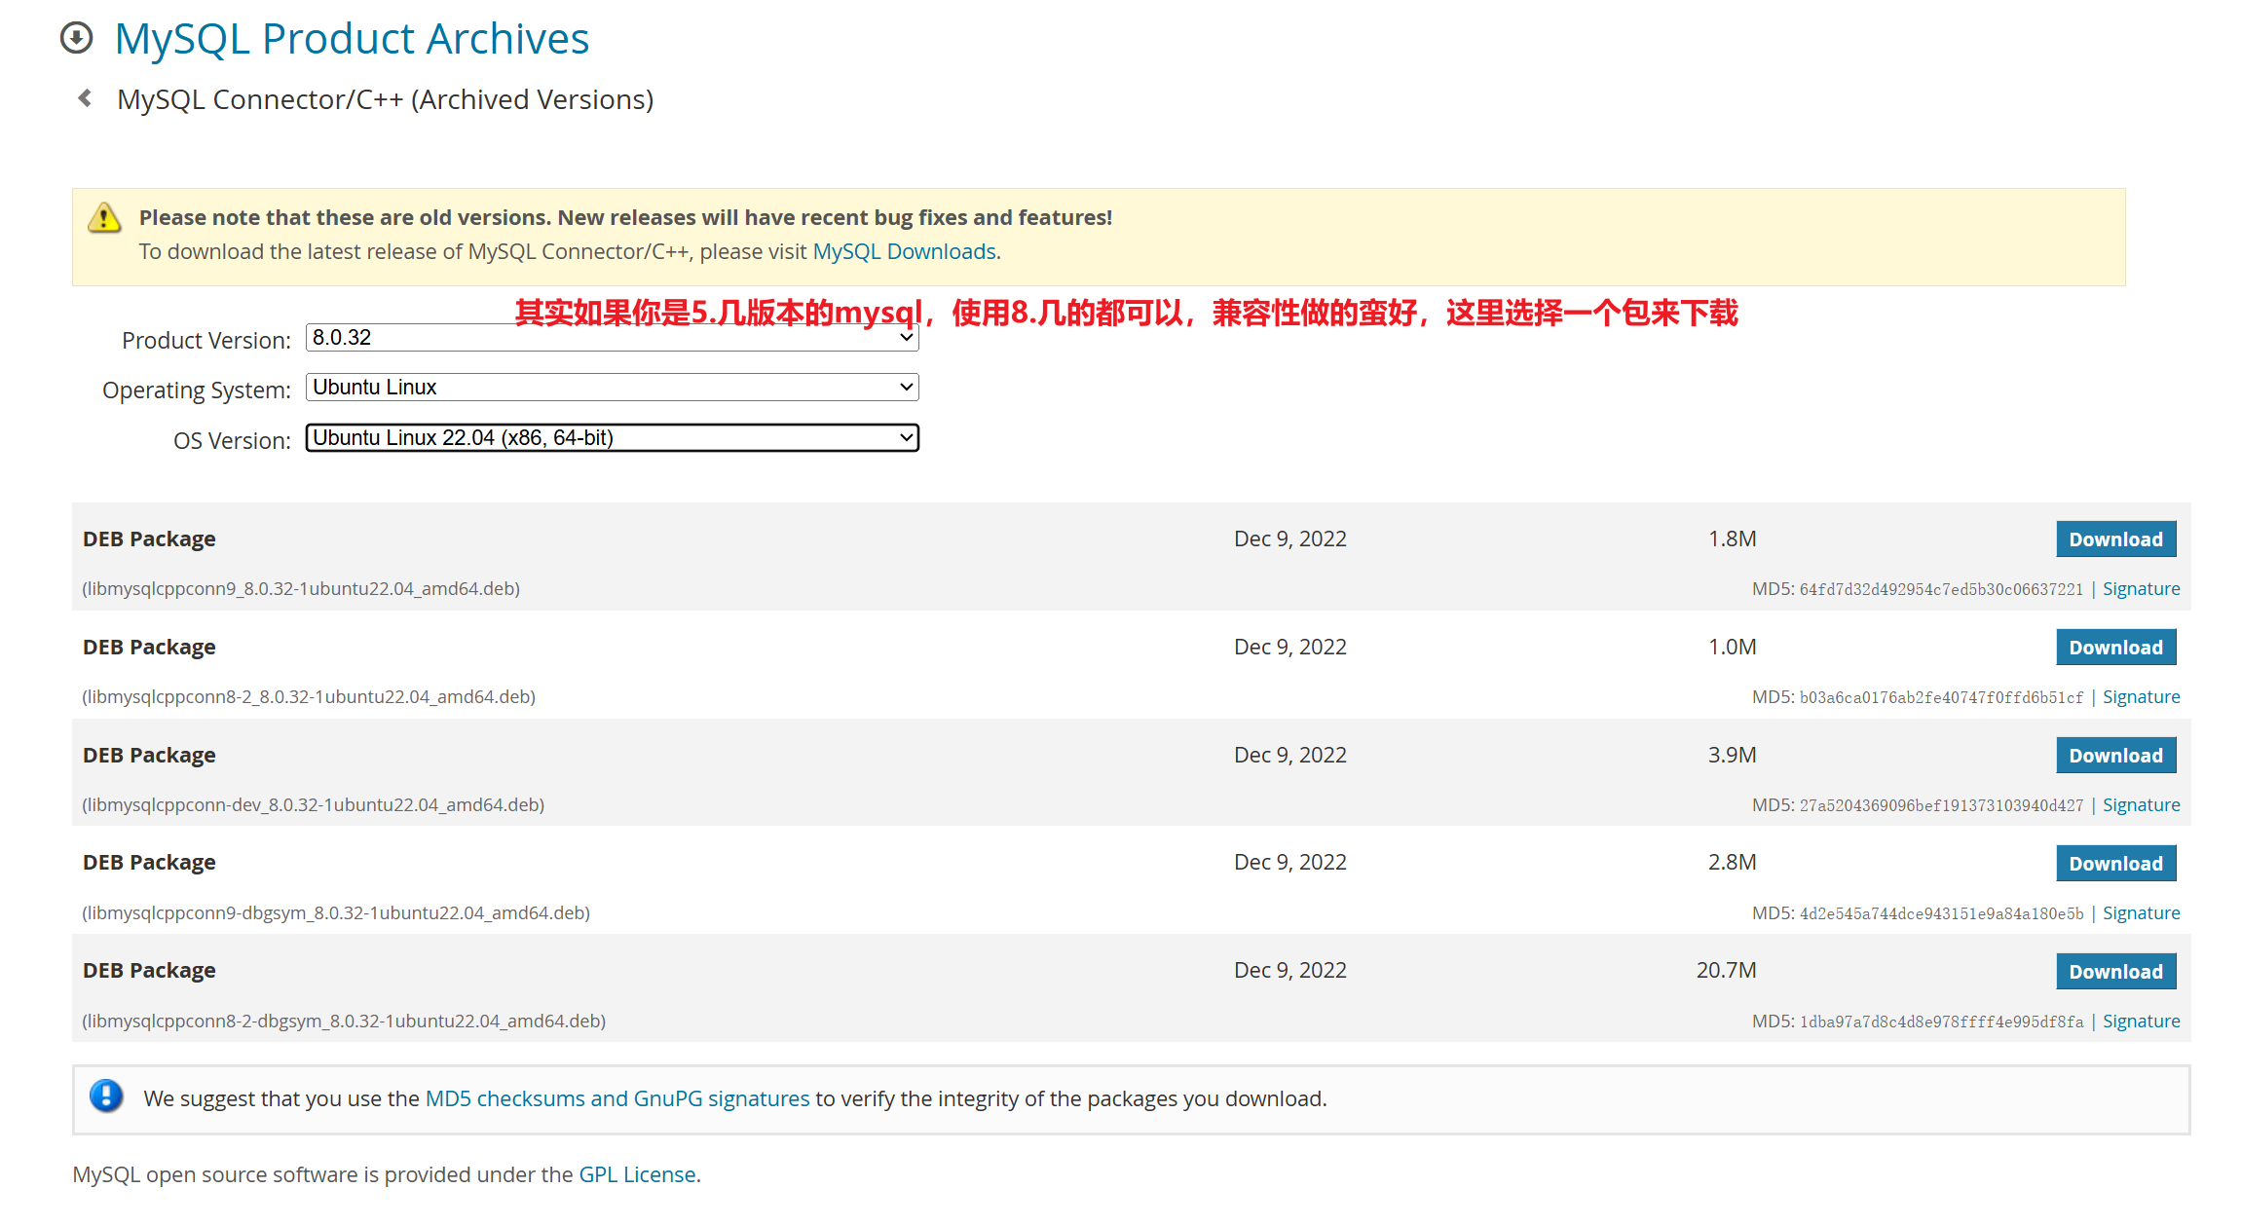This screenshot has width=2241, height=1226.
Task: Expand the OS Version dropdown
Action: [612, 438]
